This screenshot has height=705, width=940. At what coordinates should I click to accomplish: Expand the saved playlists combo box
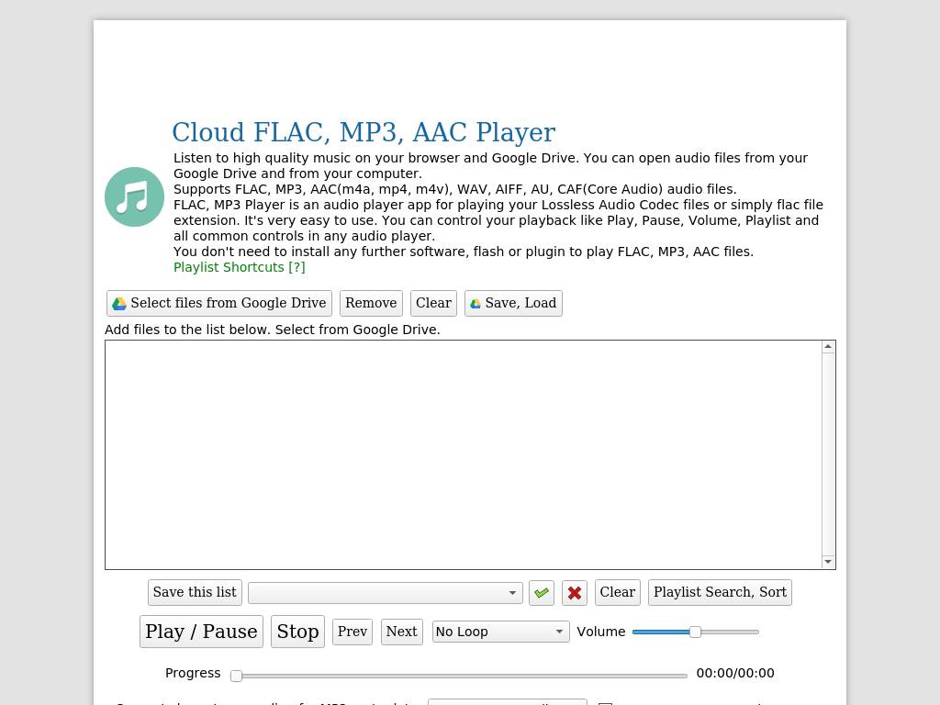(x=386, y=593)
